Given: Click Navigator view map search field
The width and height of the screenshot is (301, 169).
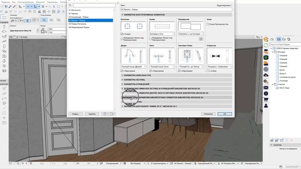Looking at the screenshot, I should coord(285,44).
